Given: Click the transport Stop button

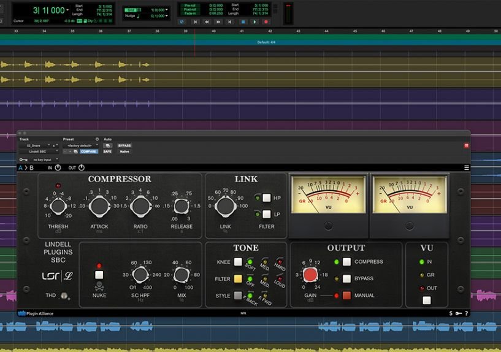Looking at the screenshot, I should [243, 21].
